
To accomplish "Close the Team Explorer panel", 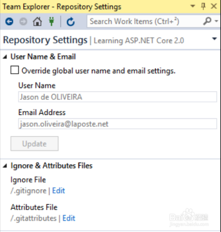I will [214, 6].
